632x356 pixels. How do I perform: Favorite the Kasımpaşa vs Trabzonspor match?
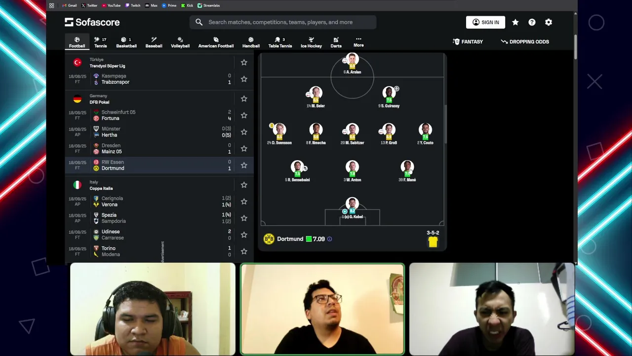tap(244, 79)
